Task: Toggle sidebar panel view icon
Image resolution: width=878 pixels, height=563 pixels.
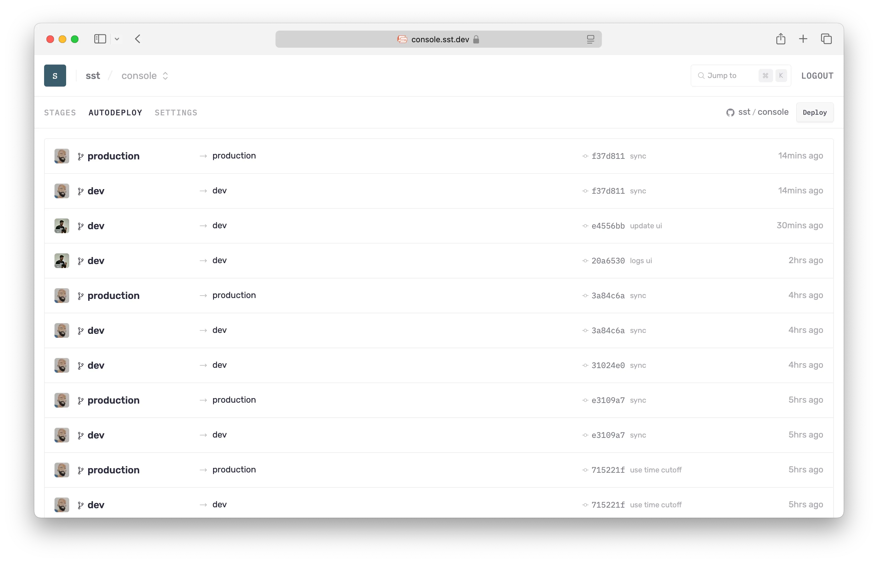Action: coord(100,39)
